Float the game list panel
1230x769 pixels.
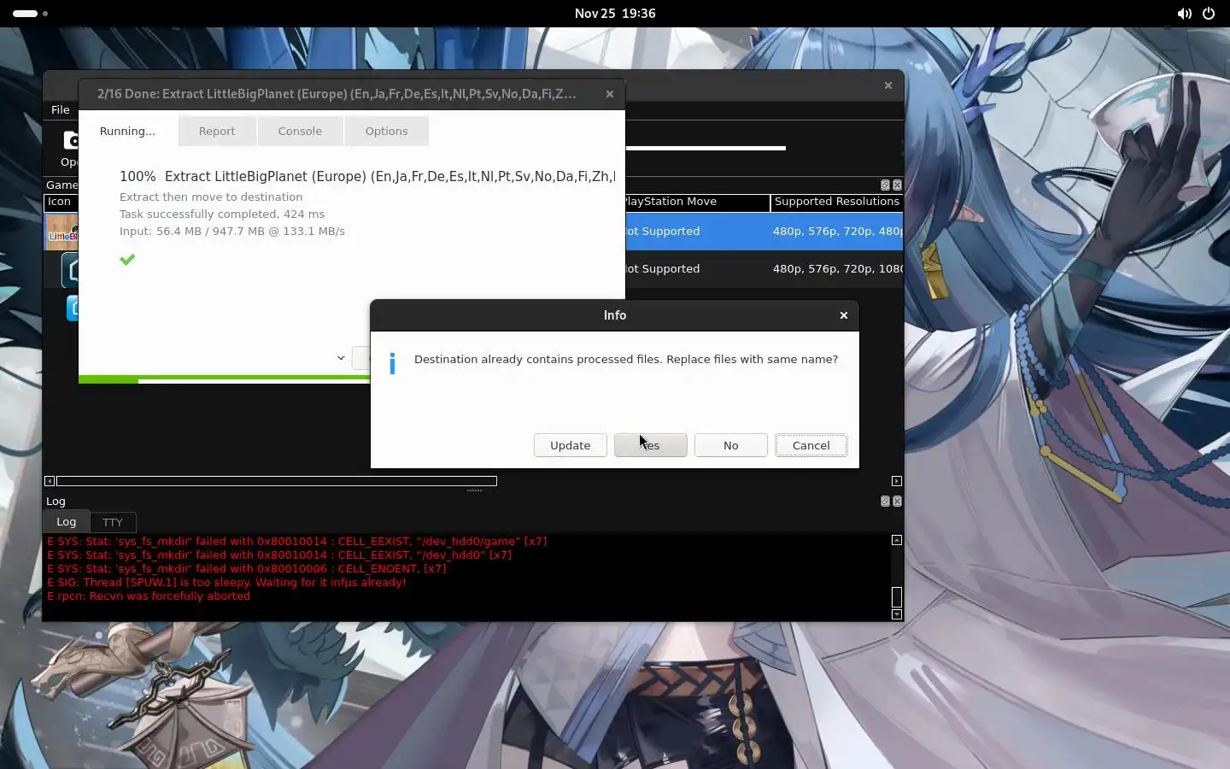885,185
